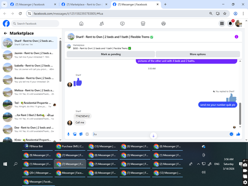Open Chrome tab search dropdown
This screenshot has width=248, height=186.
point(4,4)
